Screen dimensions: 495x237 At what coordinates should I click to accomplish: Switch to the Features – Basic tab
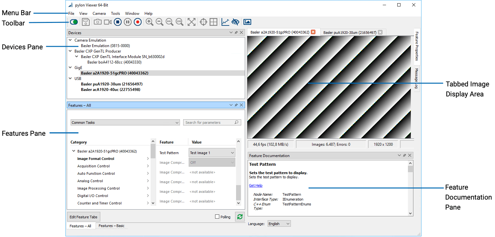click(x=111, y=226)
